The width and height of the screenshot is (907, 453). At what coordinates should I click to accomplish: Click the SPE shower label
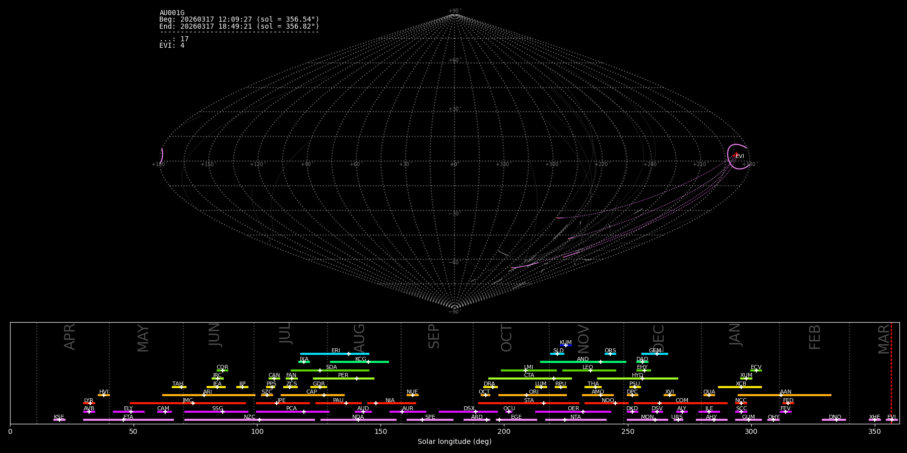pyautogui.click(x=430, y=417)
